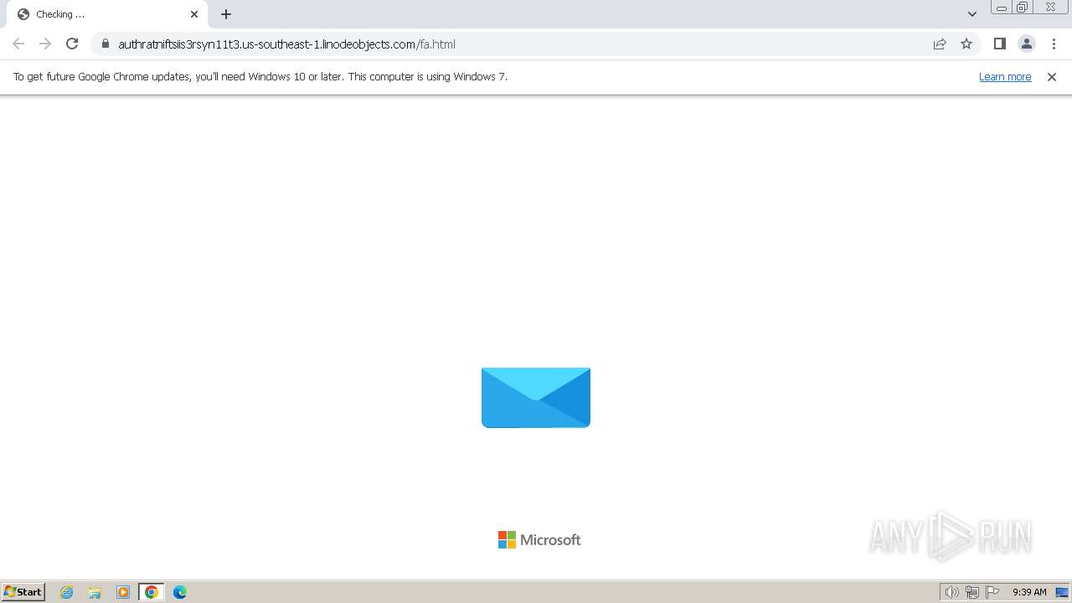The width and height of the screenshot is (1072, 603).
Task: Click the browser back arrow
Action: pyautogui.click(x=18, y=44)
